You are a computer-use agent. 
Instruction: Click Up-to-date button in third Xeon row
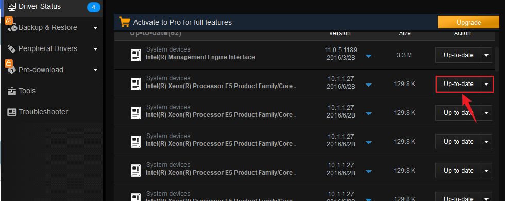[458, 142]
